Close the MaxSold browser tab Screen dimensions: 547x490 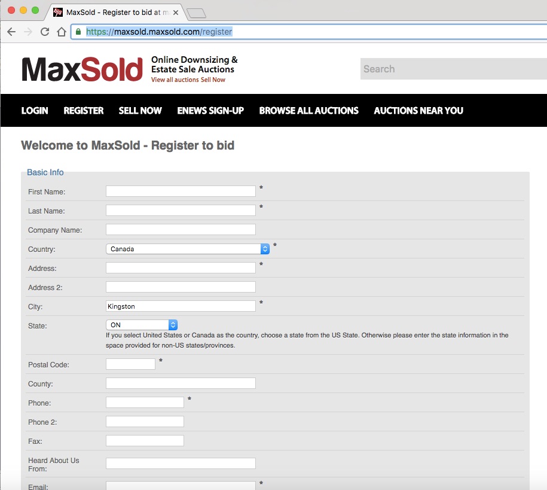[176, 13]
